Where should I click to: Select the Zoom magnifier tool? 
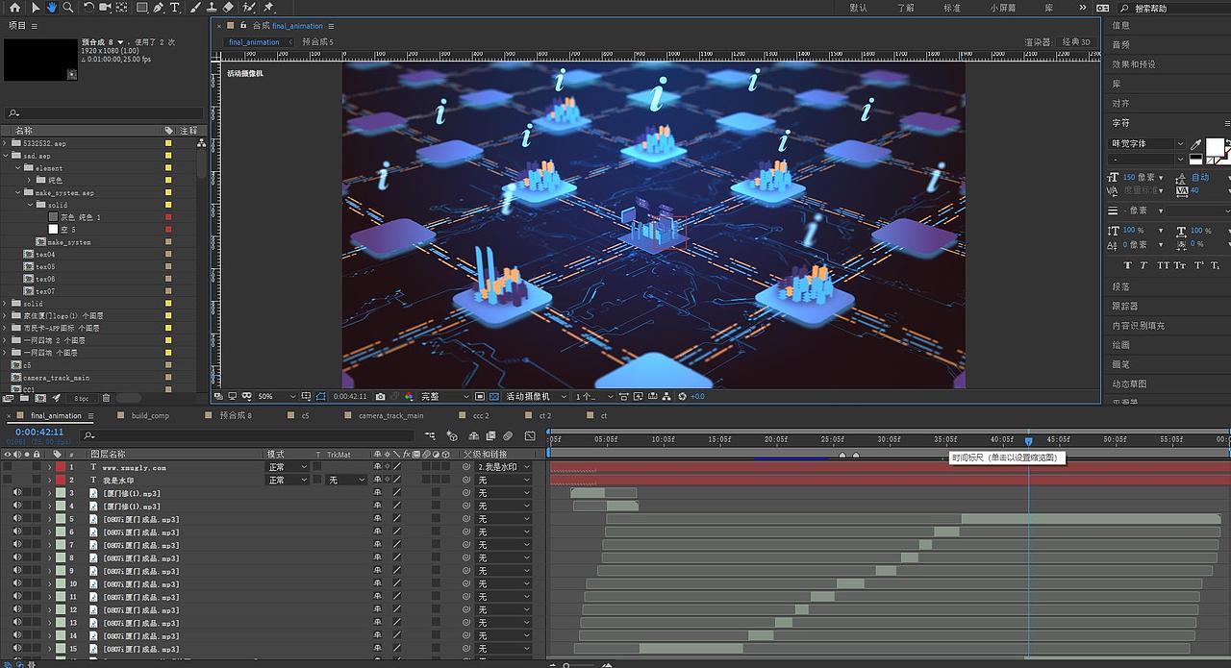(x=67, y=7)
